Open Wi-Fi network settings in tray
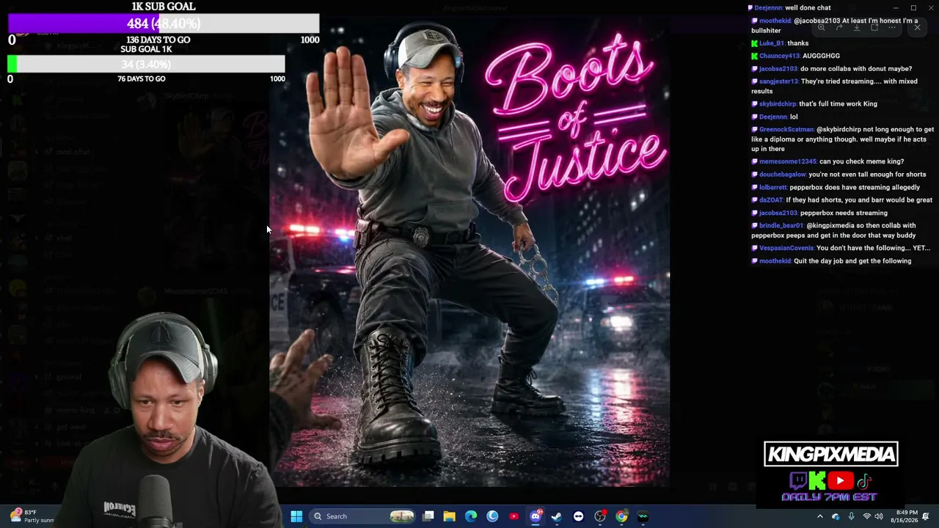The height and width of the screenshot is (528, 939). click(x=868, y=516)
